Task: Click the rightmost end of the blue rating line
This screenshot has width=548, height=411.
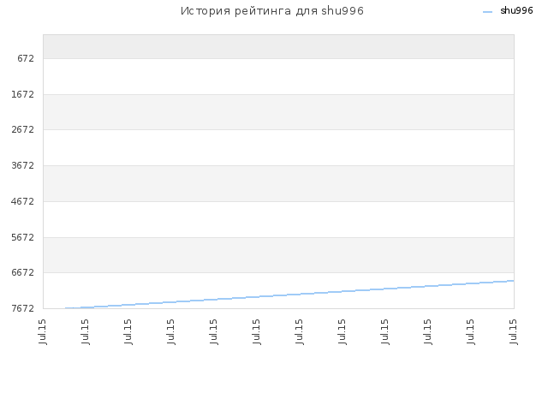Action: click(514, 281)
